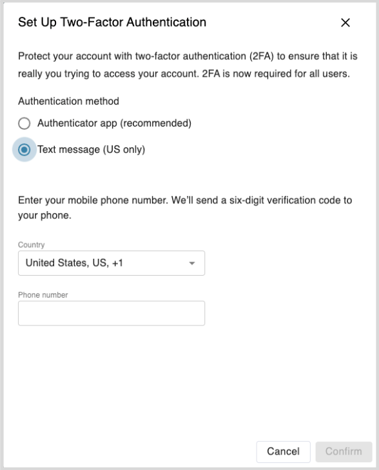Image resolution: width=379 pixels, height=470 pixels.
Task: Click the 'Set Up Two-Factor Authentication' title
Action: pos(112,22)
